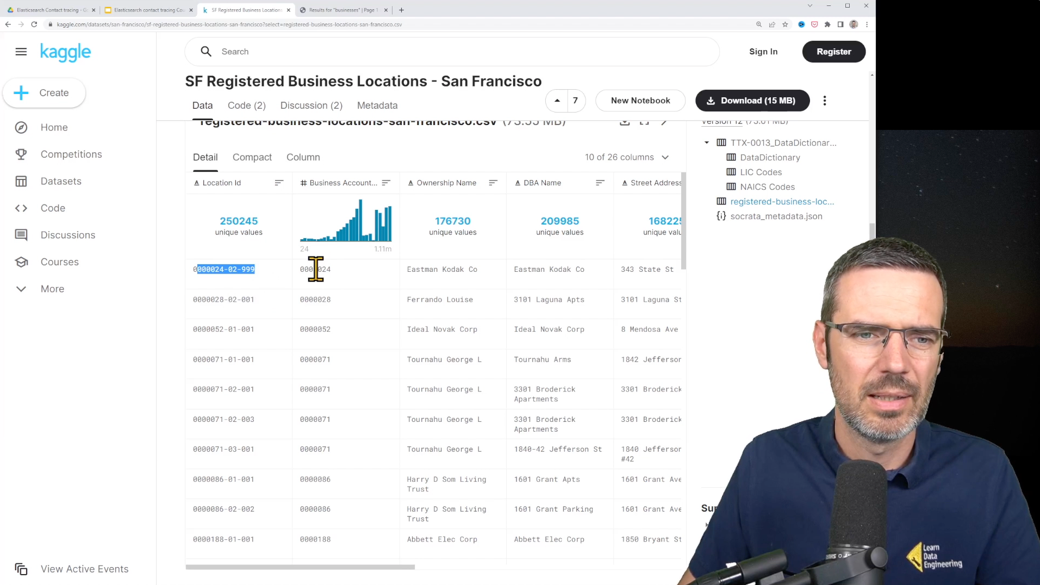Close the Elasticsearch Contact tracing tab
The image size is (1040, 585).
94,10
